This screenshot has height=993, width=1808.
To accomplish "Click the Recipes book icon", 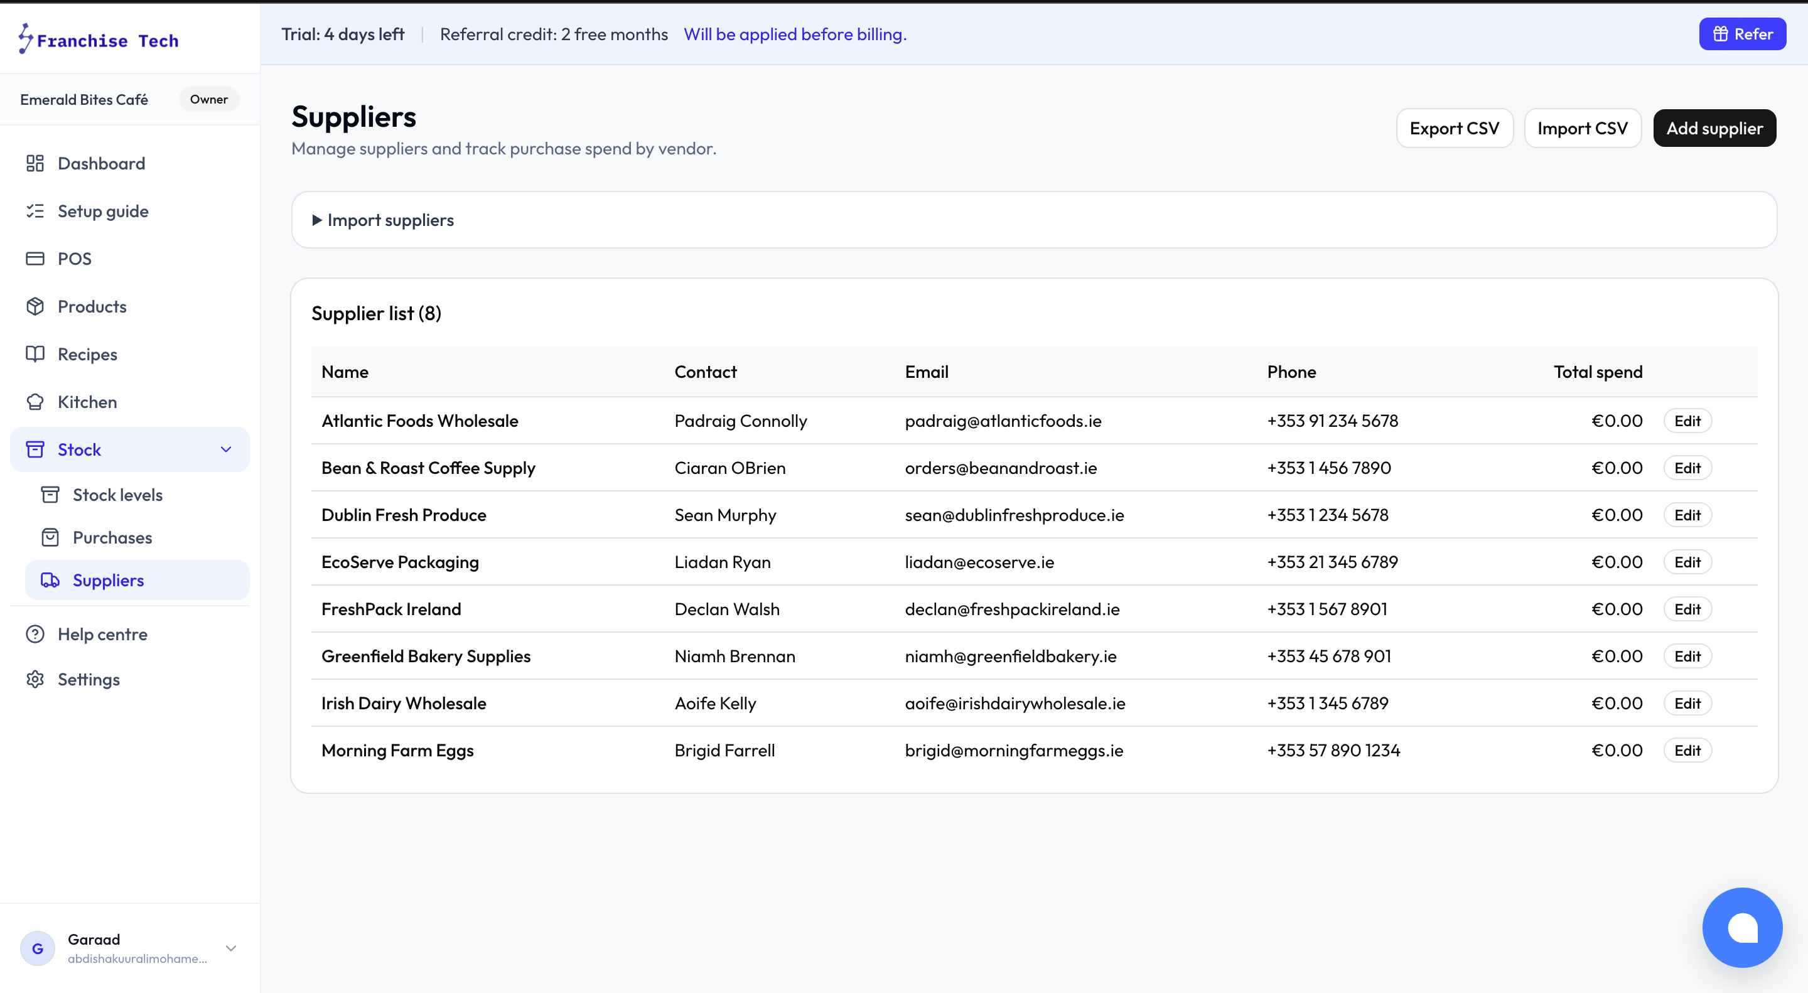I will [x=35, y=355].
